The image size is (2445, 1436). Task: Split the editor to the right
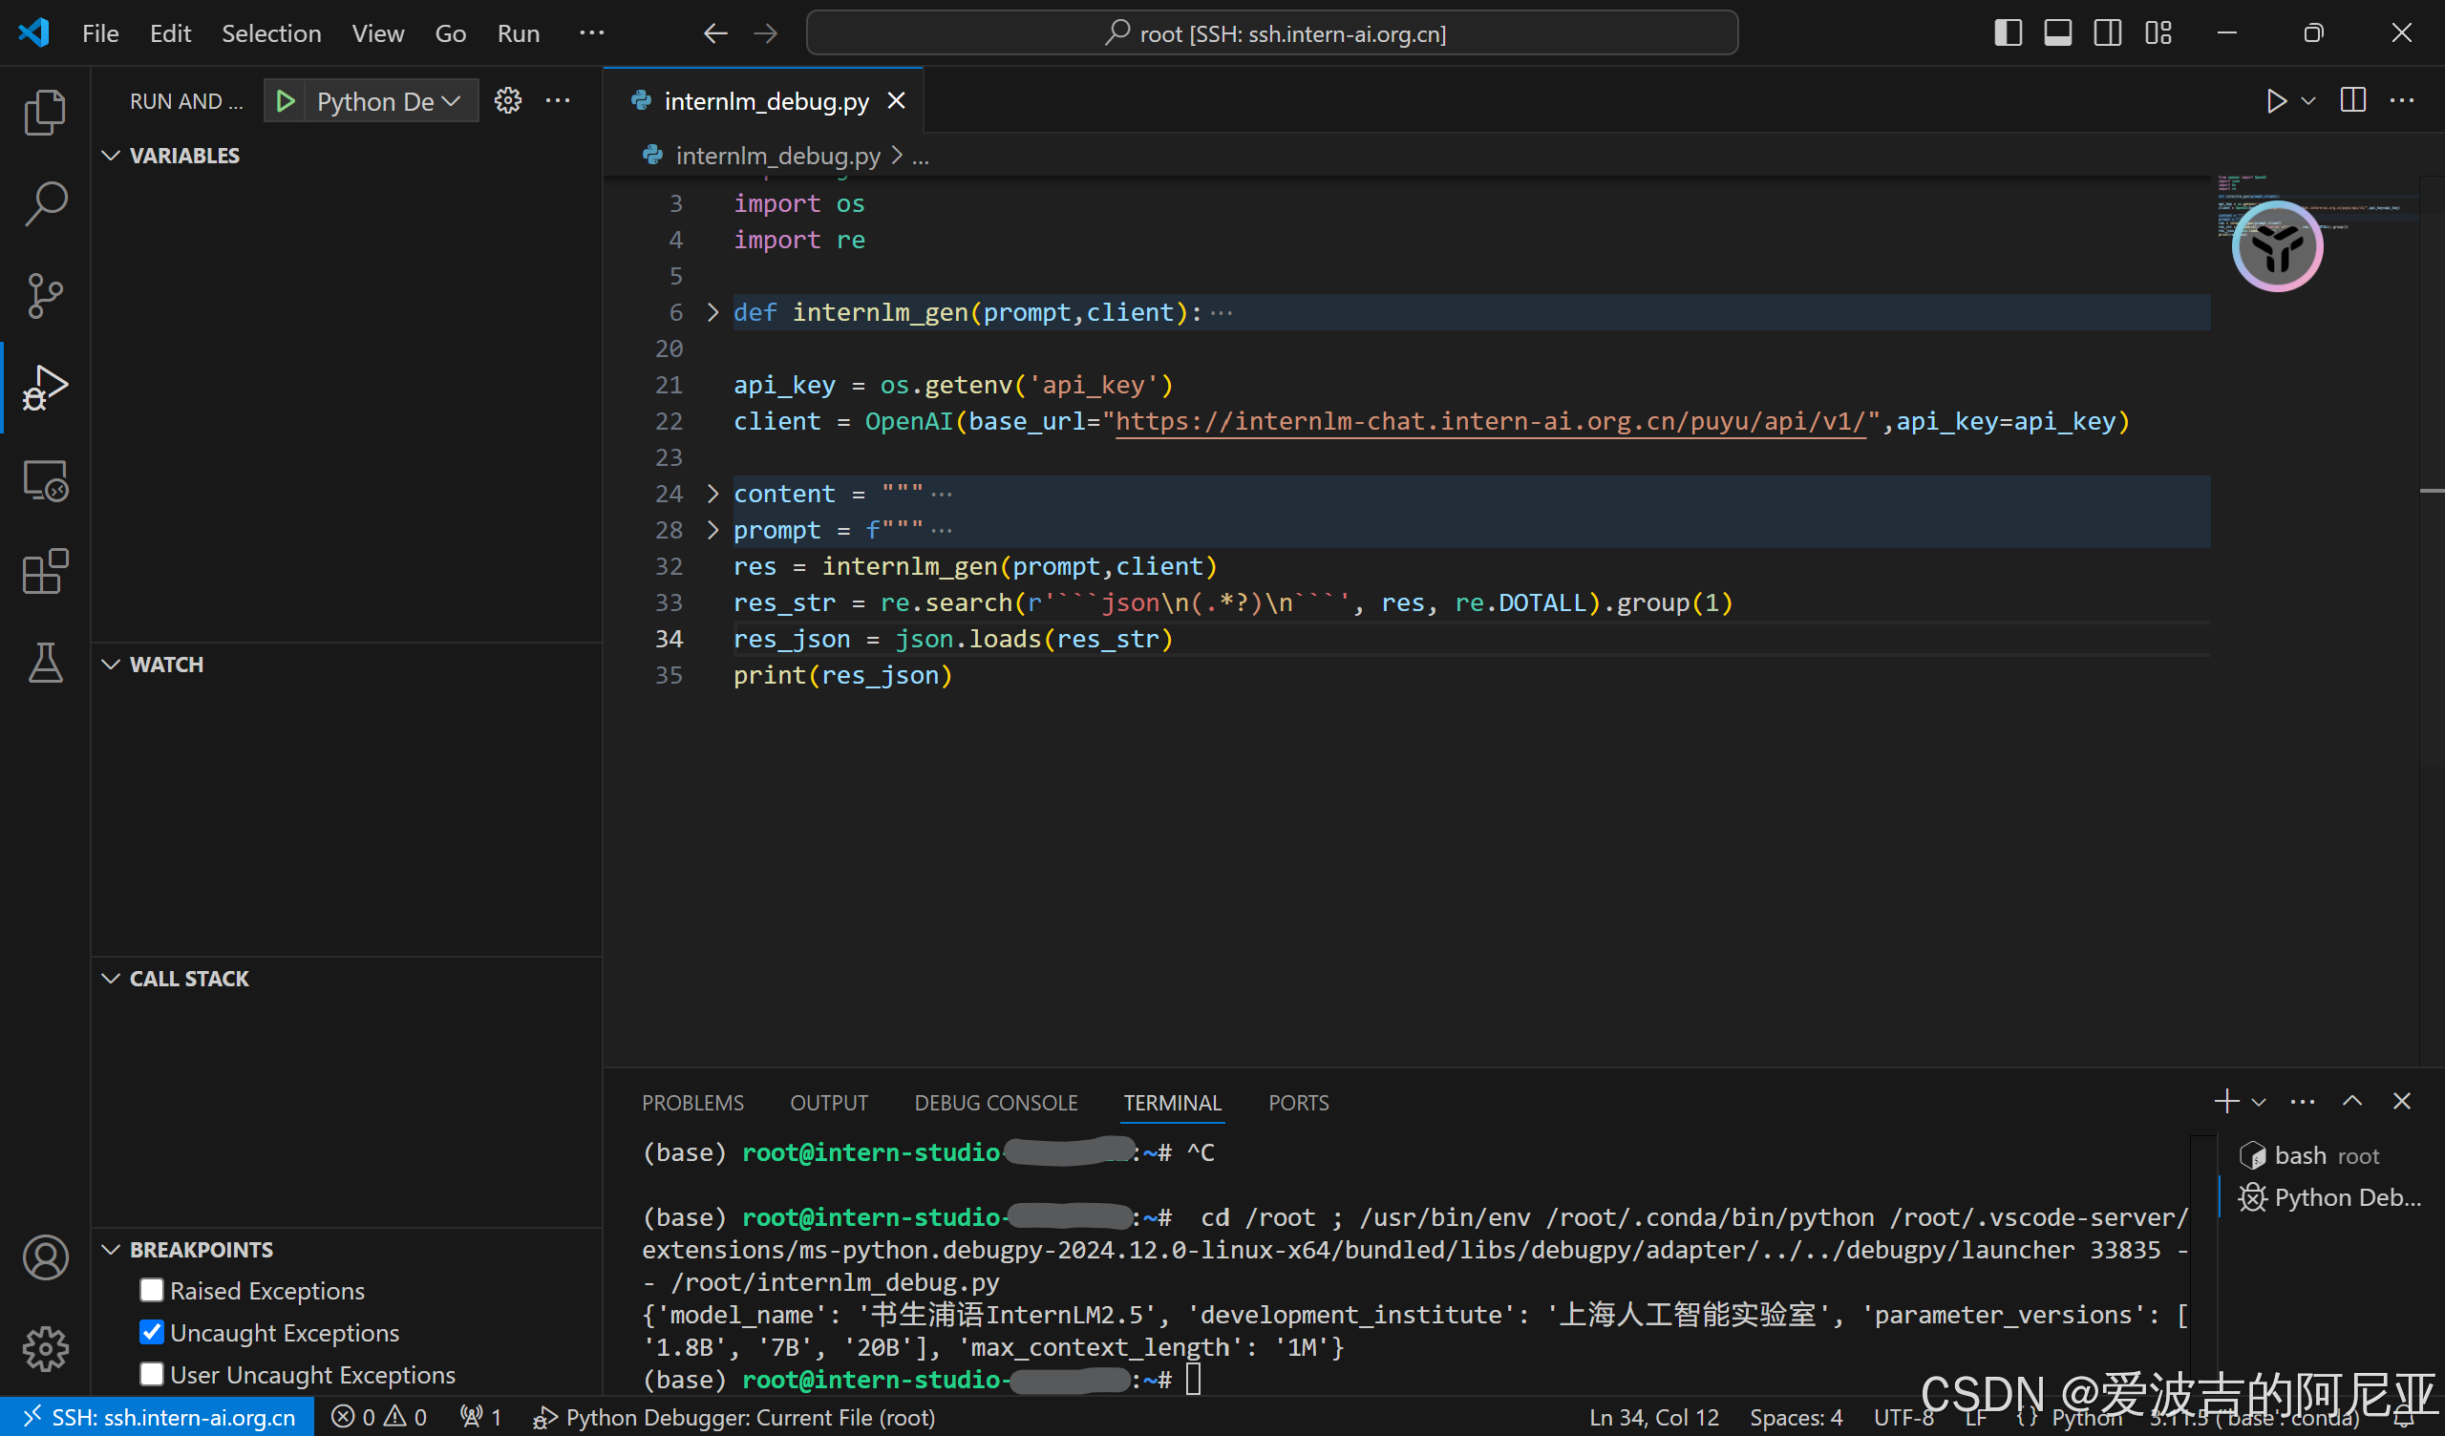point(2351,101)
